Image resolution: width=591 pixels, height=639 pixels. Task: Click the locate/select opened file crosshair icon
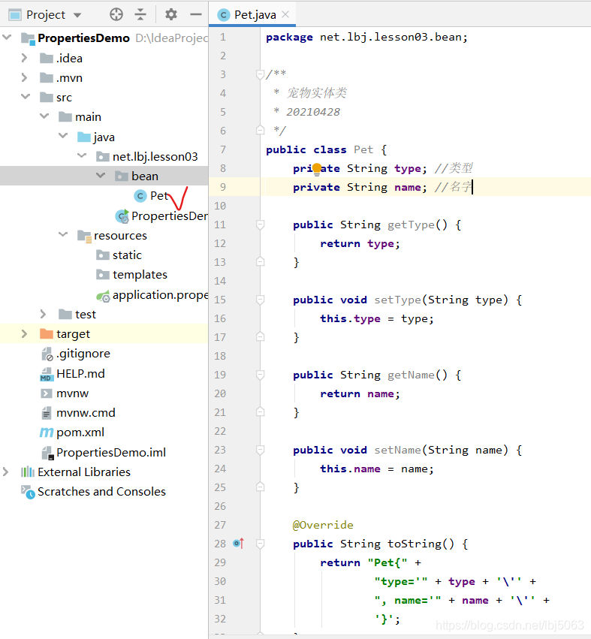click(116, 15)
